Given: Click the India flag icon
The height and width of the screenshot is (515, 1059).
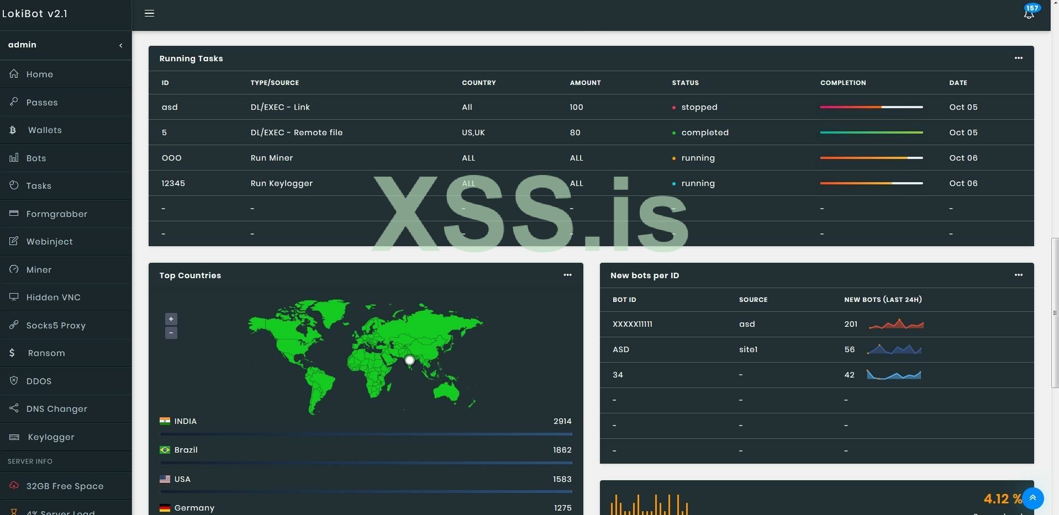Looking at the screenshot, I should 165,421.
